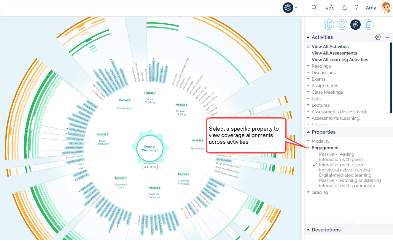Open the notifications bell

click(x=344, y=8)
